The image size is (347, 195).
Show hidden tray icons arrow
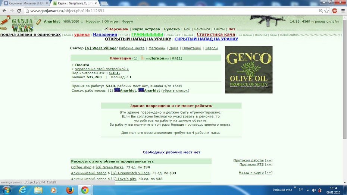pos(307,190)
